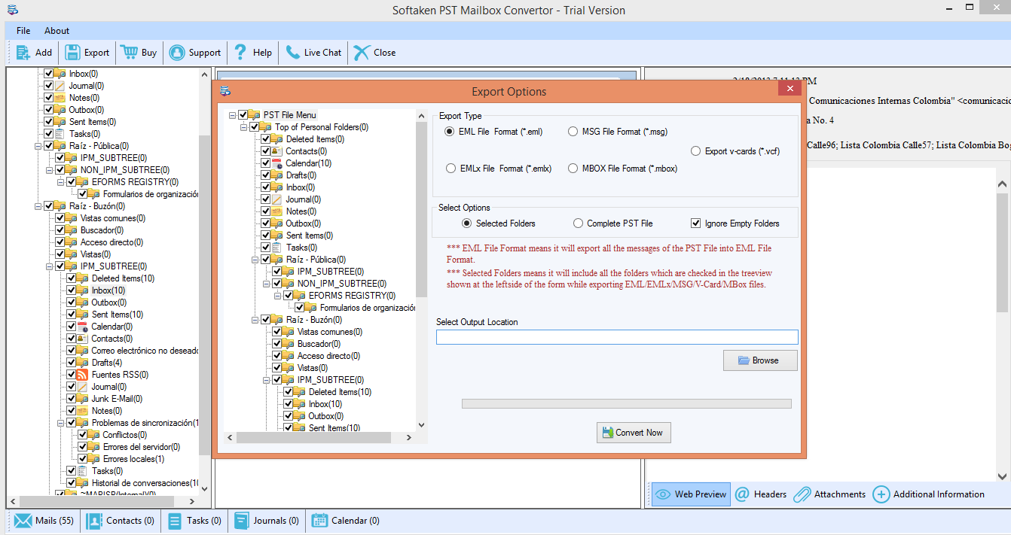The width and height of the screenshot is (1011, 535).
Task: Click the conversion progress bar
Action: tap(626, 404)
